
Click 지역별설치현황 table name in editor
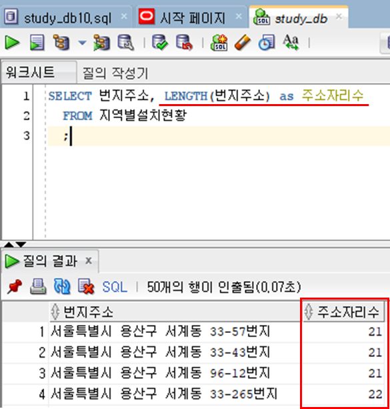tap(143, 115)
